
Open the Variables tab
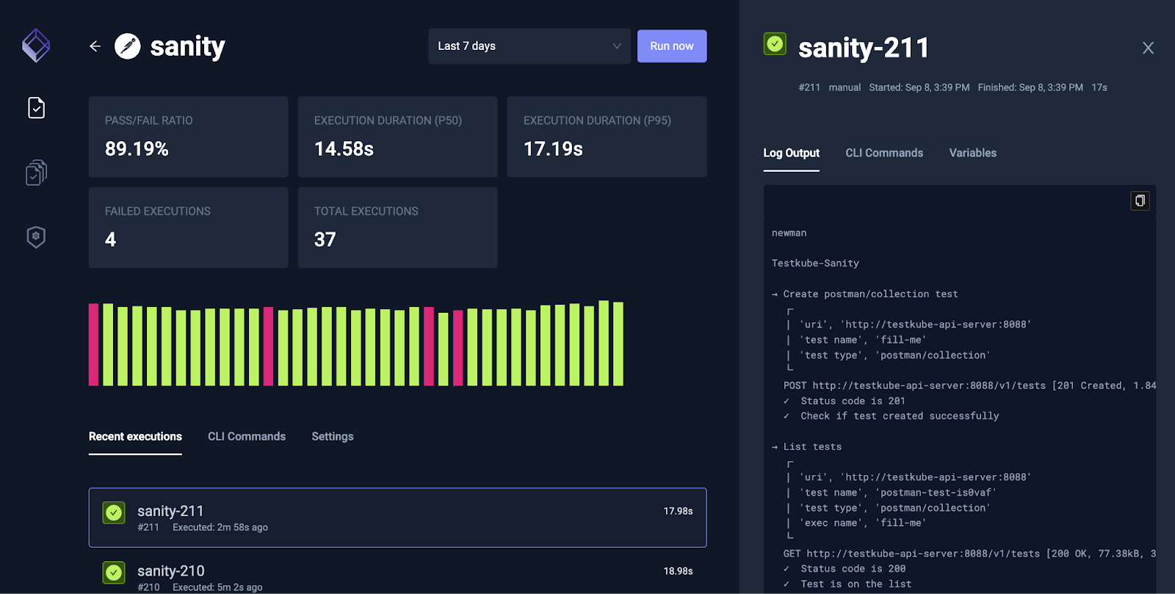pyautogui.click(x=972, y=153)
